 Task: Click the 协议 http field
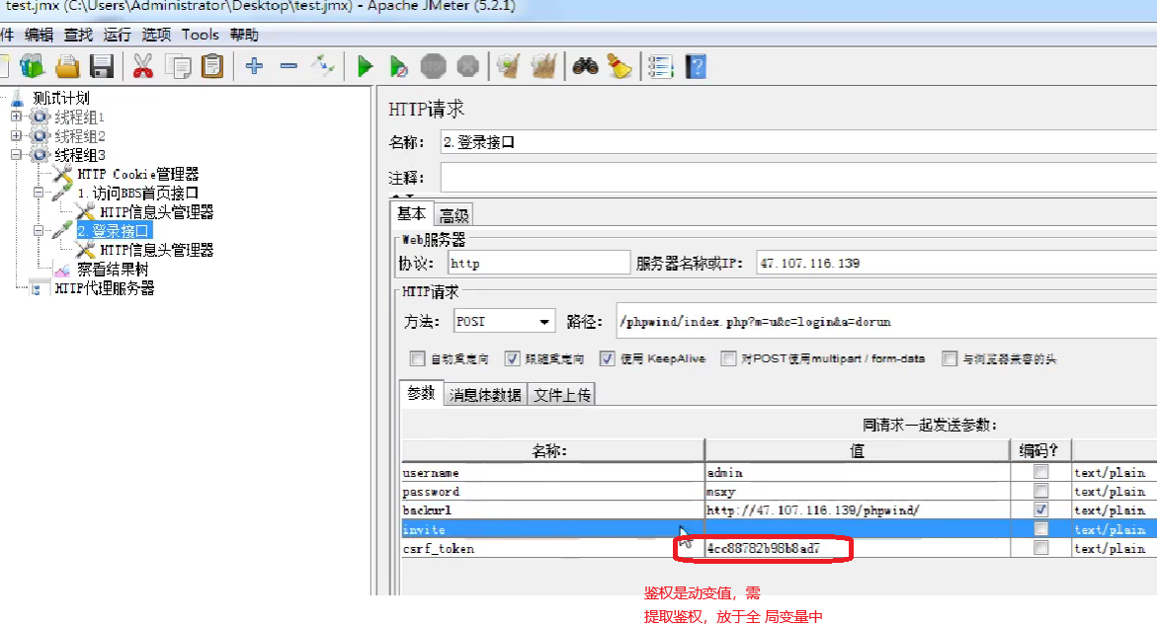[538, 264]
